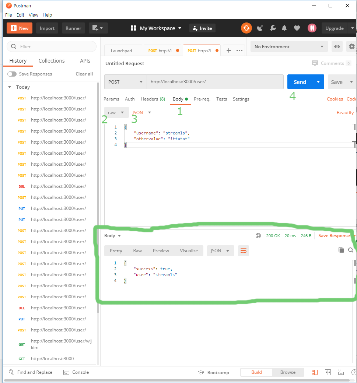This screenshot has width=357, height=383.
Task: Click the new window icon button
Action: (98, 28)
